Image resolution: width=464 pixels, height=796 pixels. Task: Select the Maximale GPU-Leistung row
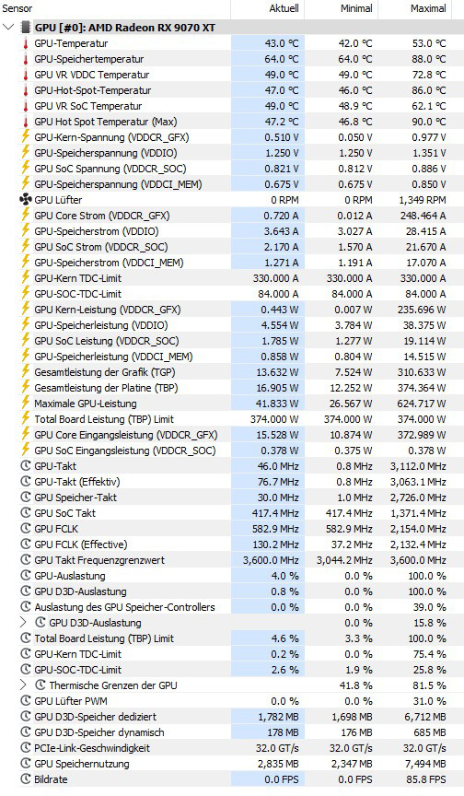(232, 404)
